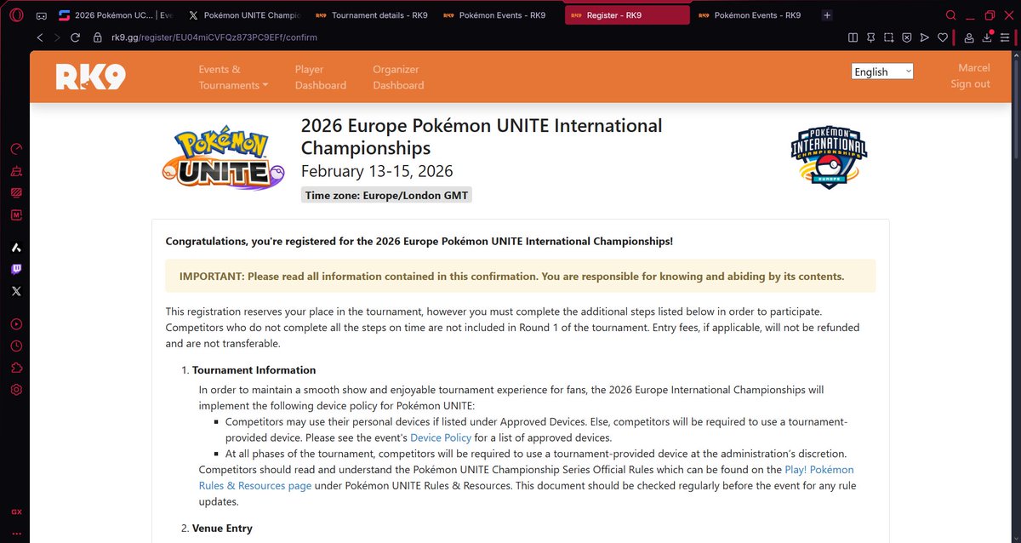Bookmark this page with heart icon

point(942,37)
